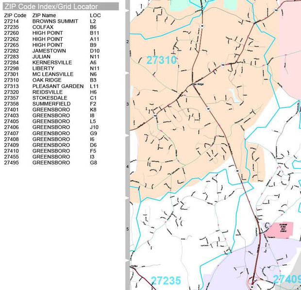Click grid location G8 for 27495
Screen dimensions: 301x290
coord(93,162)
